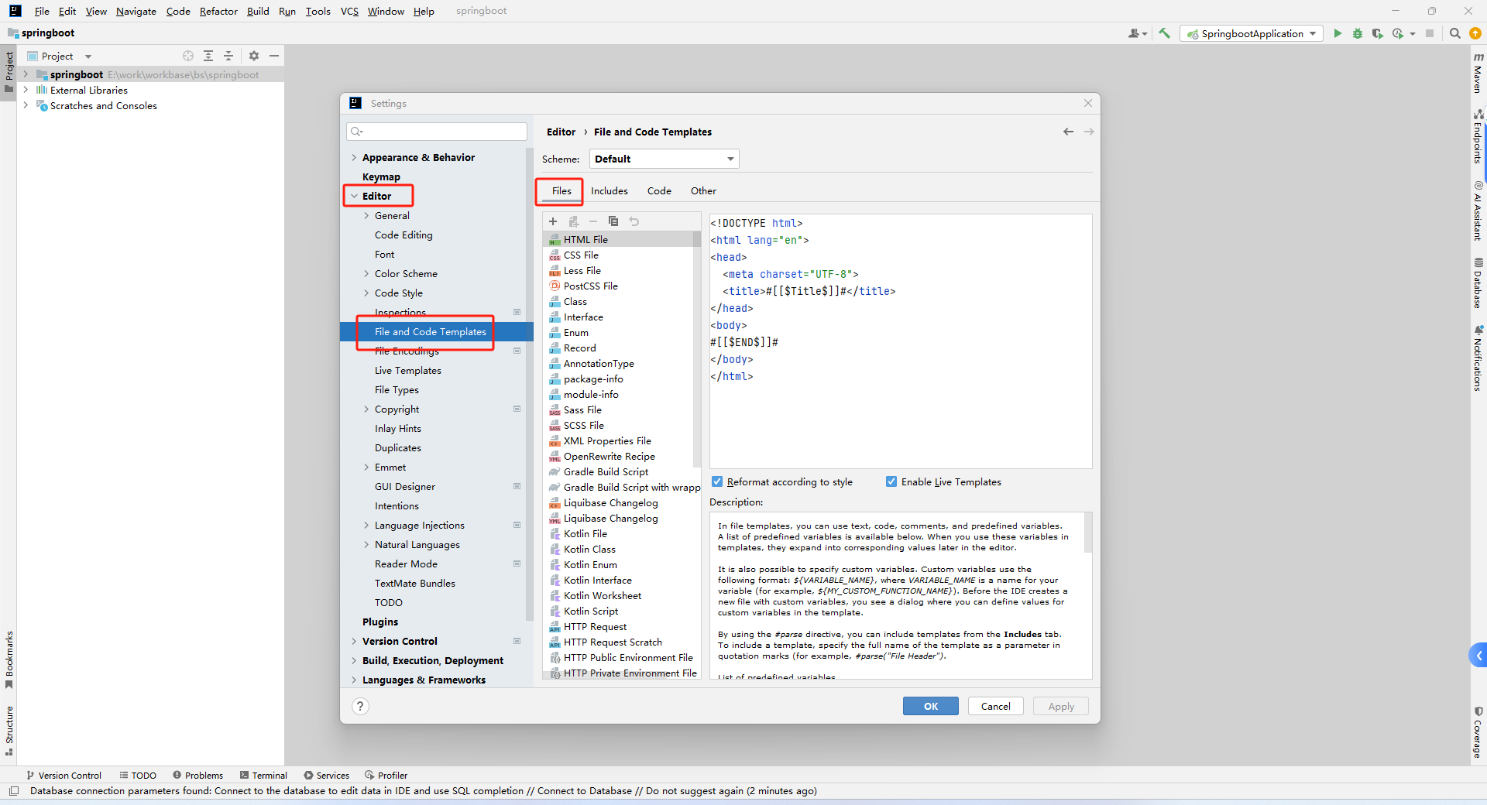
Task: Click the gray Stop square icon
Action: (1430, 33)
